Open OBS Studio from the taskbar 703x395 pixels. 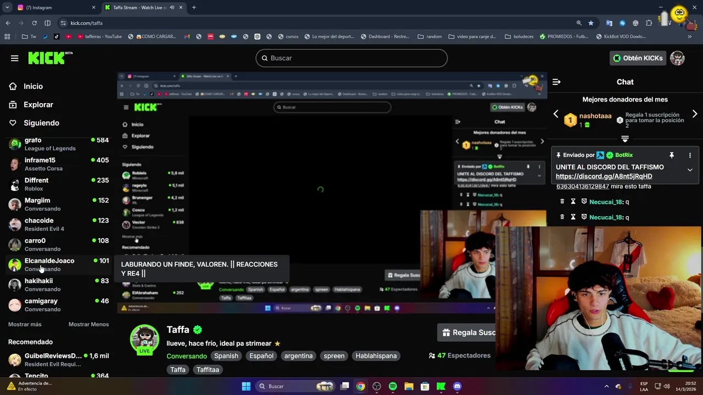point(377,386)
